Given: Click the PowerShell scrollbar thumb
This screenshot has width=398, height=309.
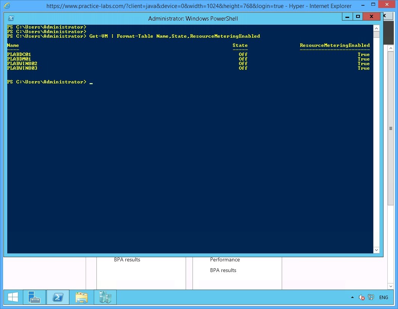Looking at the screenshot, I should point(376,34).
